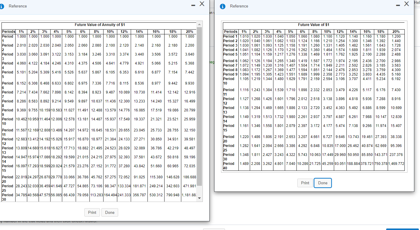Viewport: 420px width, 230px height.
Task: Select the value 95.396 in the Future Value of $1 table
Action: coord(396,146)
